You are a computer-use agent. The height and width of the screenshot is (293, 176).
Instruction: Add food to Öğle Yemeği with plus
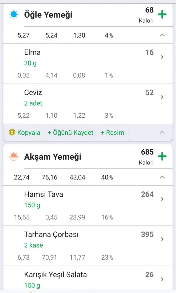tap(162, 15)
